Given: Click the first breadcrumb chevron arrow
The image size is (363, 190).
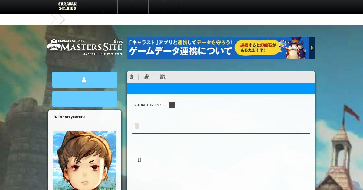Looking at the screenshot, I should (x=54, y=19).
